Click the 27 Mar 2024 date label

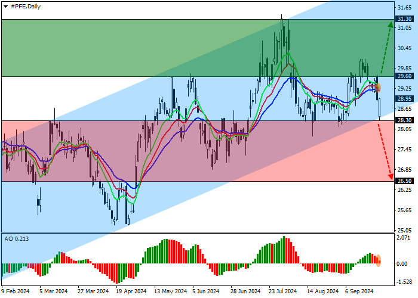pyautogui.click(x=93, y=291)
